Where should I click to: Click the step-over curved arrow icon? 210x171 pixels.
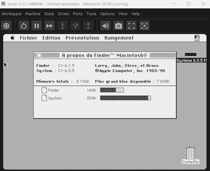tap(75, 25)
